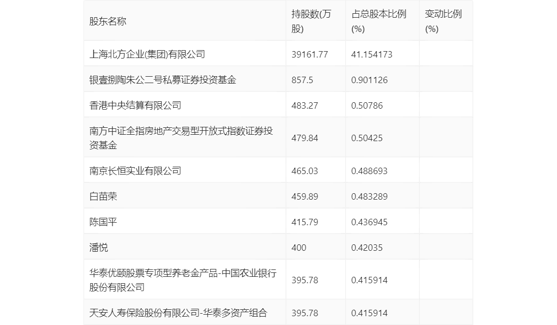Click the 占总股本比例(%) column header
This screenshot has height=325, width=557.
point(379,21)
